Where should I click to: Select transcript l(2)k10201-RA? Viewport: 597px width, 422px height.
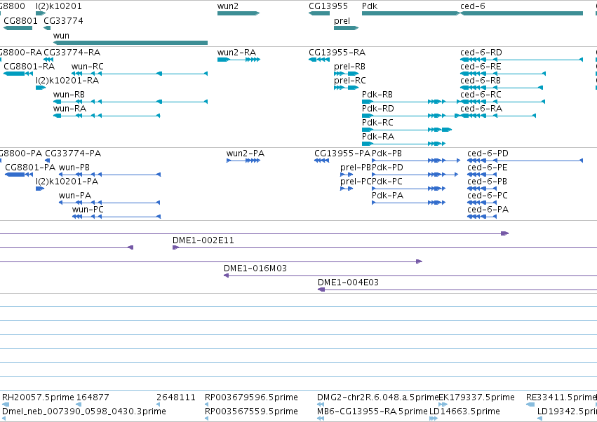(x=67, y=81)
